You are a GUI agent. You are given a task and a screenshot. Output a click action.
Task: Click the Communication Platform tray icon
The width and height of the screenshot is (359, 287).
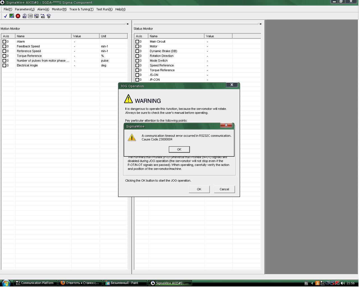[323, 283]
